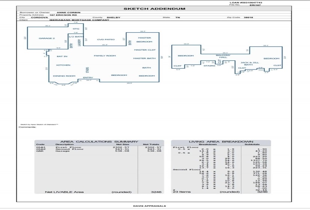
Task: Click the DAVIS APPRAISALS footer
Action: coord(150,206)
